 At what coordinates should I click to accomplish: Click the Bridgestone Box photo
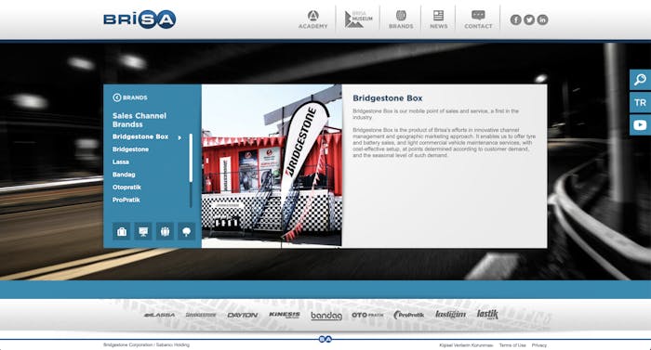(x=272, y=166)
